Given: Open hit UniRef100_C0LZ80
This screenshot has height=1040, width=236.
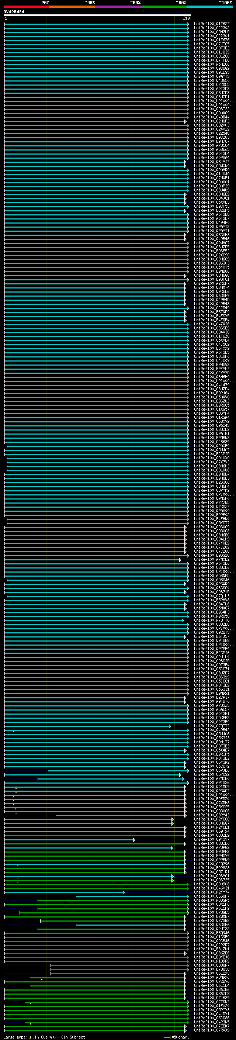Looking at the screenshot, I should [x=212, y=56].
